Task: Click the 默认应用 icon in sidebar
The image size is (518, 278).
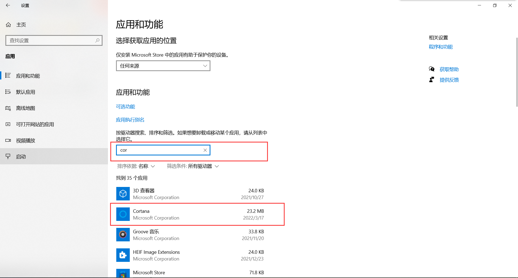Action: [x=8, y=92]
